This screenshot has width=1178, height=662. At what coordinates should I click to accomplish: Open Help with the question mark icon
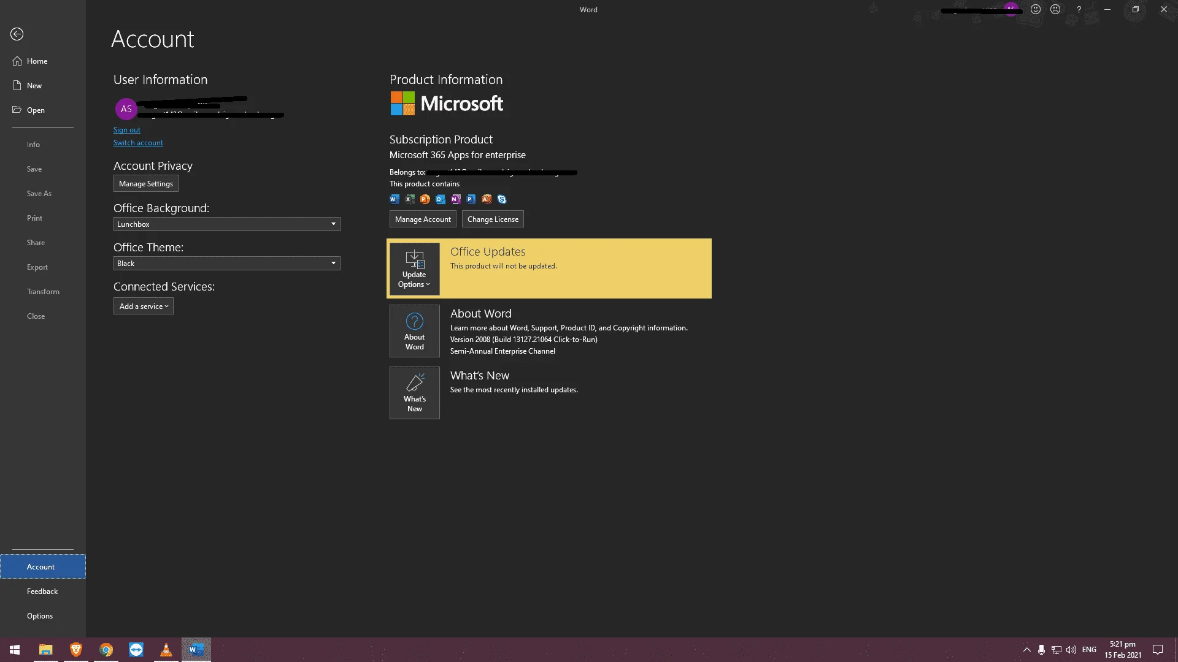click(x=1079, y=9)
